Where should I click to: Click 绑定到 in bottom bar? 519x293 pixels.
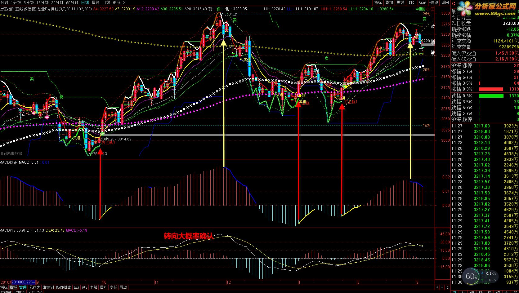click(48, 288)
